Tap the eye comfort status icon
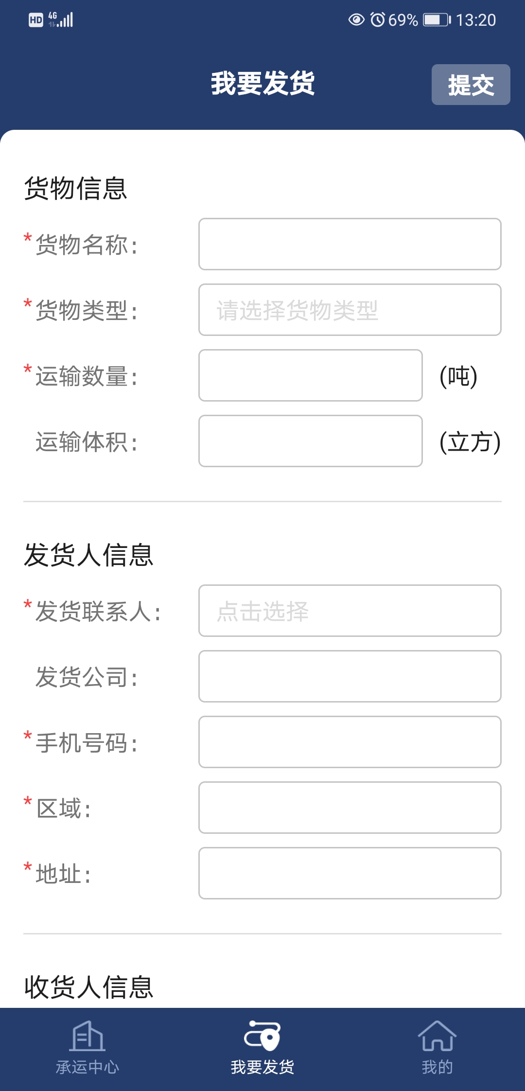The width and height of the screenshot is (525, 1091). 356,19
